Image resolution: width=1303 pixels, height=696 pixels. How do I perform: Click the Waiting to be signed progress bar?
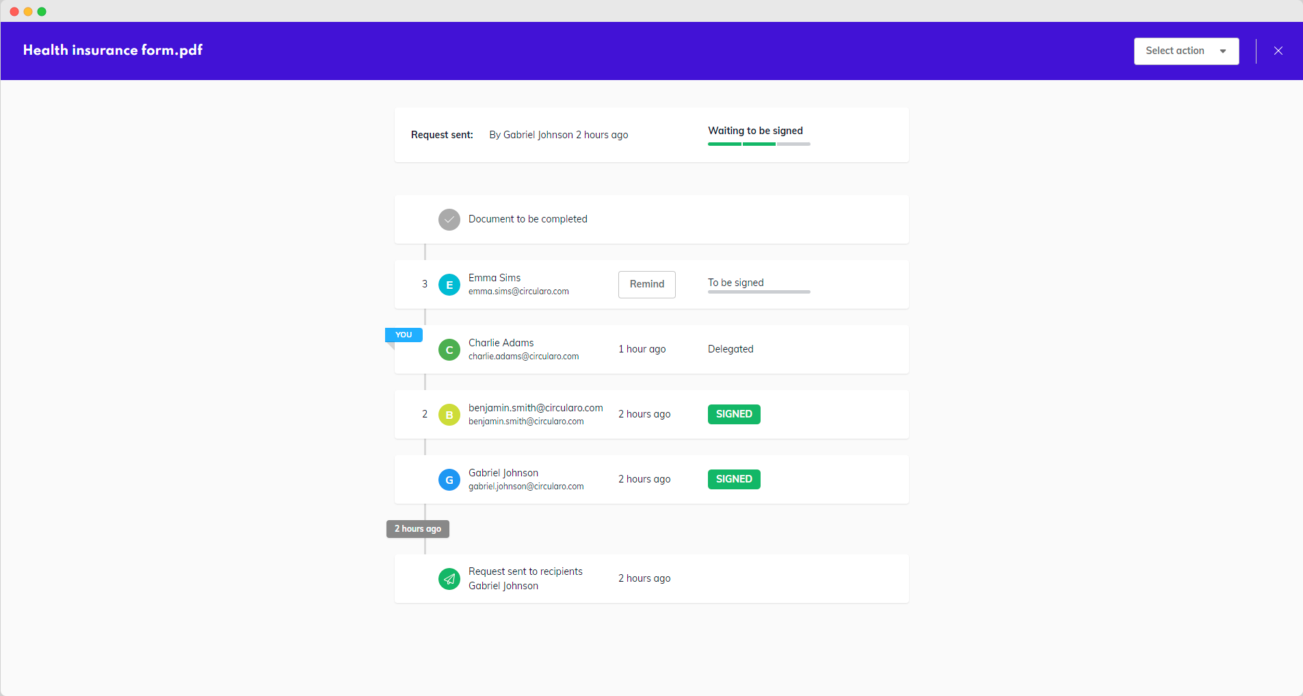point(759,144)
